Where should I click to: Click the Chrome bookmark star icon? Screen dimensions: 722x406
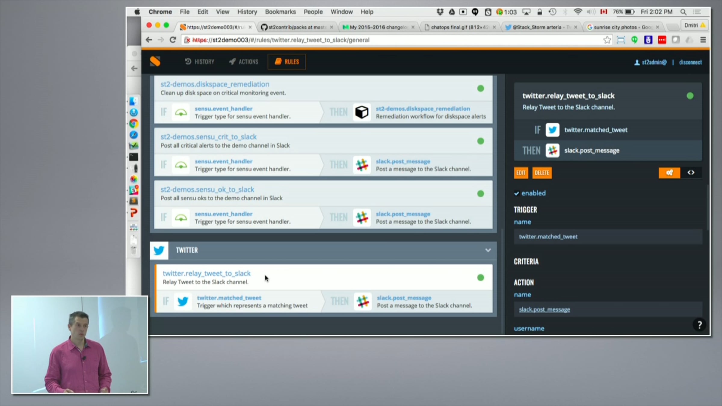click(607, 40)
